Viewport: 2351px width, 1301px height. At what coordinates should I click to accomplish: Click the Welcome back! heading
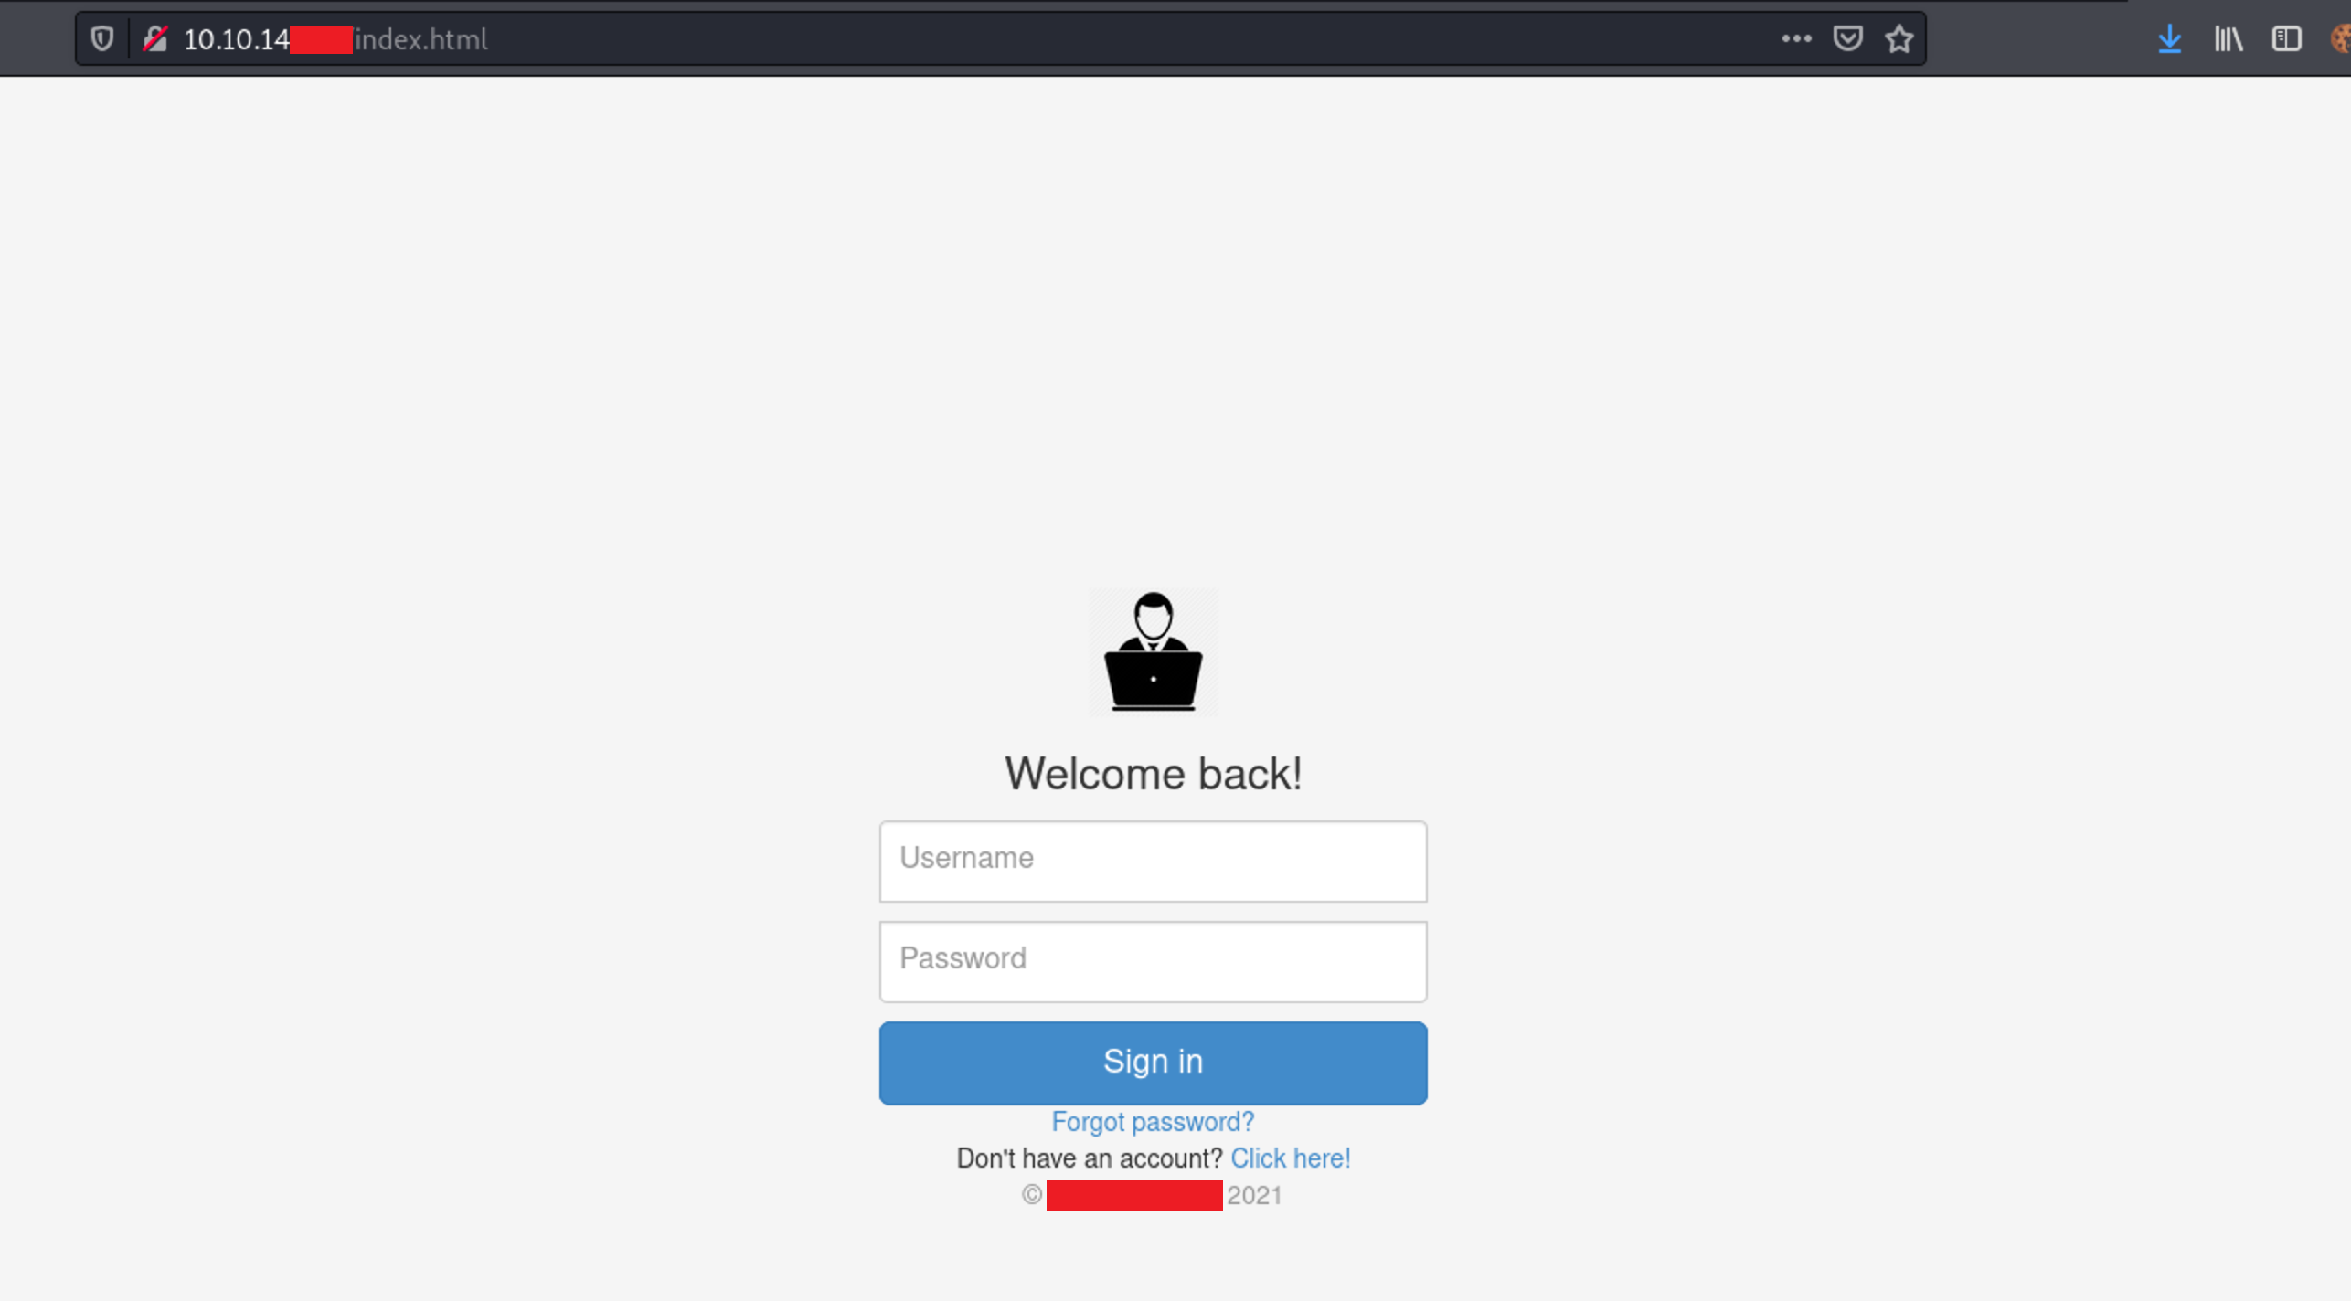pyautogui.click(x=1153, y=774)
